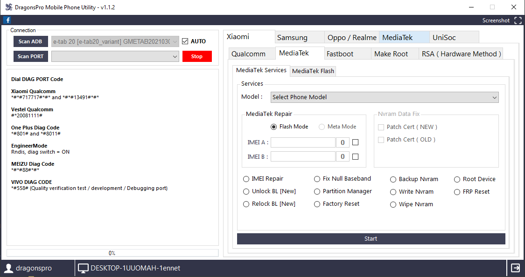Open the ADB device dropdown
The image size is (525, 277).
[x=115, y=41]
